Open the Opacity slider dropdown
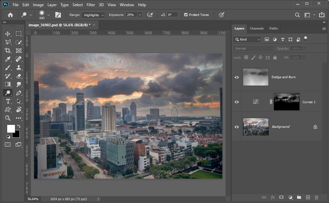329x203 pixels. 304,49
